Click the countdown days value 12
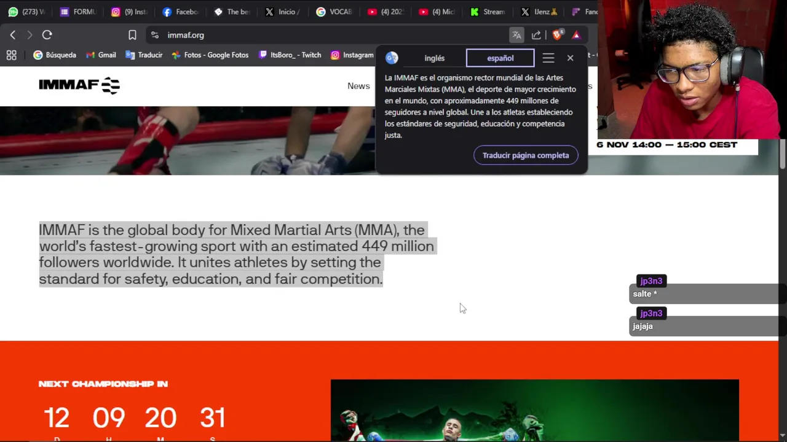This screenshot has width=787, height=442. click(57, 418)
